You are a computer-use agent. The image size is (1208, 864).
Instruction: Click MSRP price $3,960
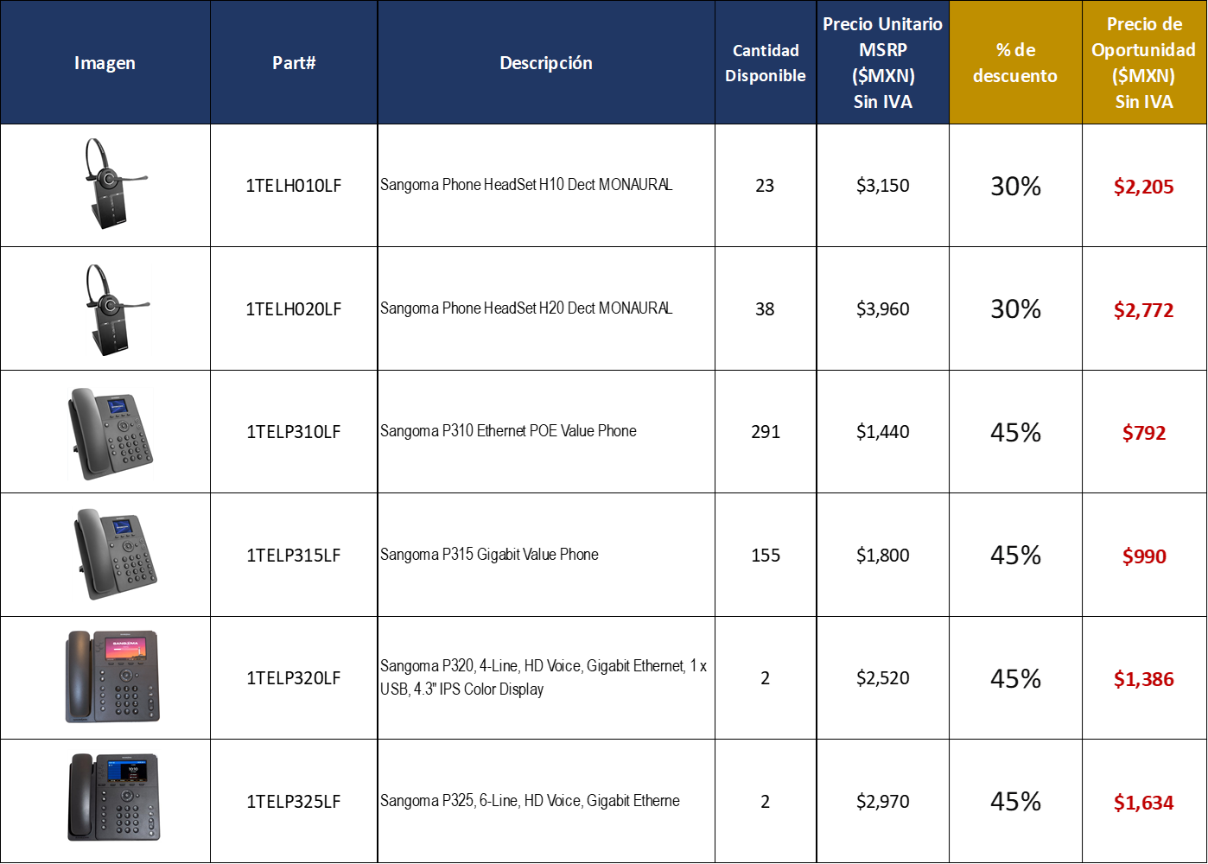(x=883, y=309)
